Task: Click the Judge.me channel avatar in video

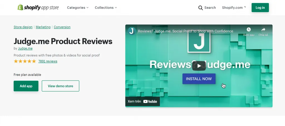Action: click(132, 31)
